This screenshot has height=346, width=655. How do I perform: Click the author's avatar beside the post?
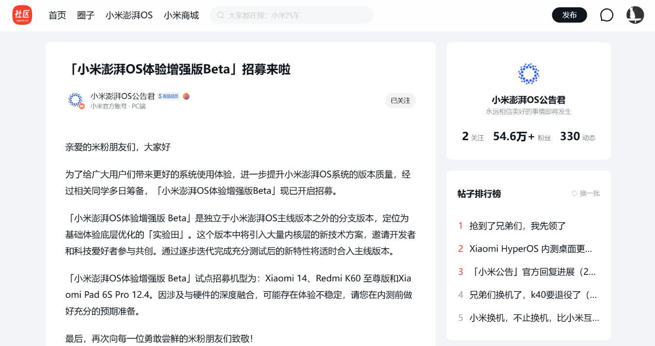(75, 100)
